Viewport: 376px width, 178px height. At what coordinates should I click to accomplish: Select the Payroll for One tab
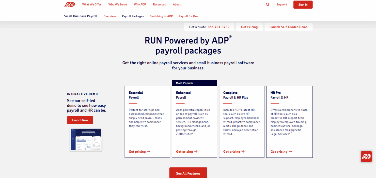pos(189,16)
